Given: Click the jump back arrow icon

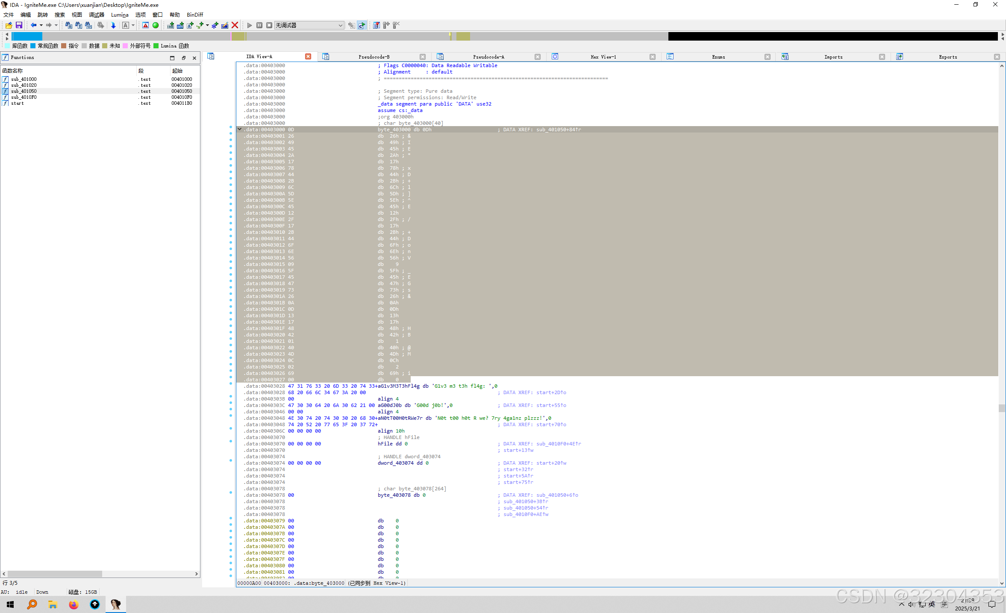Looking at the screenshot, I should 33,25.
